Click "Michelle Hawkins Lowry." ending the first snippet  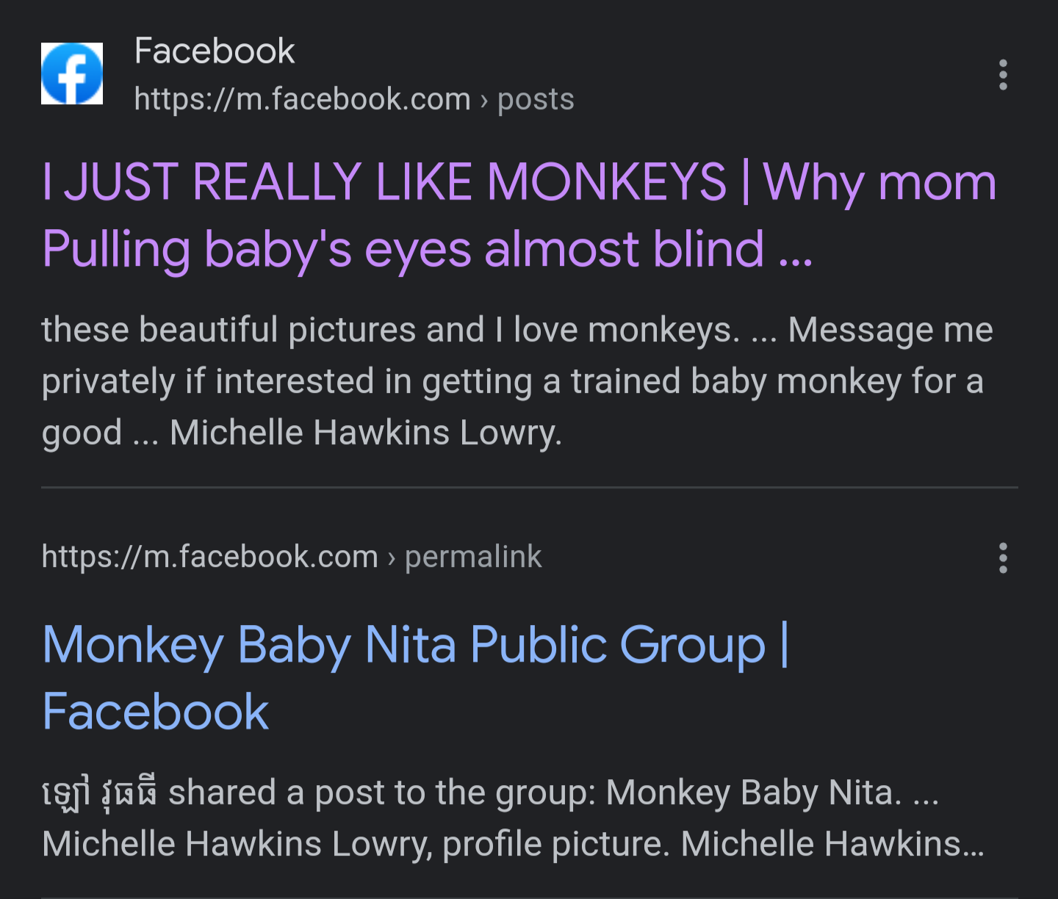(x=365, y=433)
